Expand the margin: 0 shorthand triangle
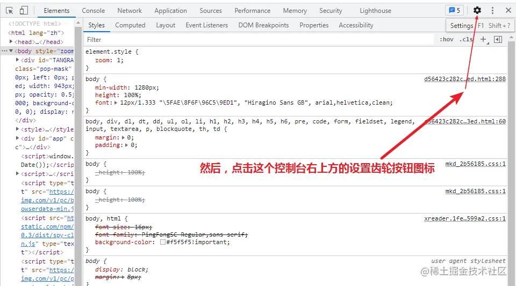 [x=124, y=137]
